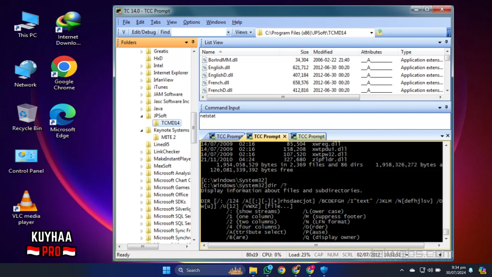Open the Recycle Bin
Screen dimensions: 492x277
coord(27,117)
